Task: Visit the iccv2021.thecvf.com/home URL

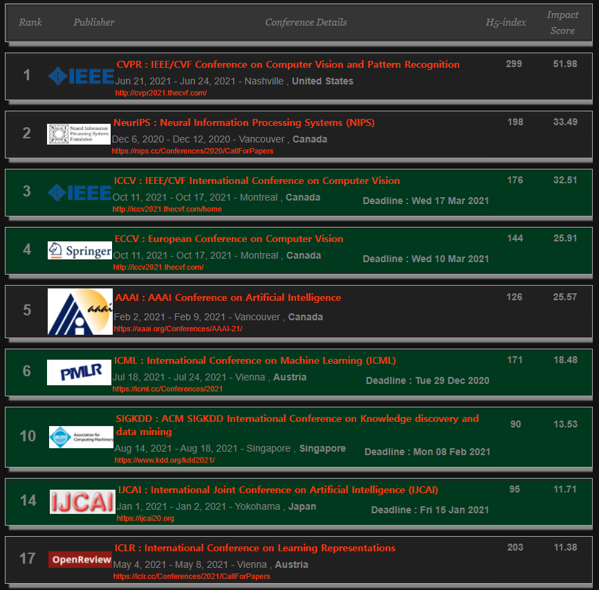Action: (x=167, y=209)
